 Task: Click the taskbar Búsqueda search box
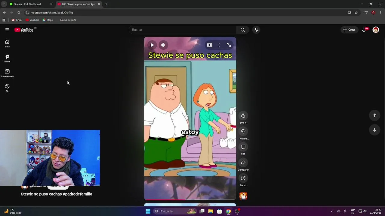pos(176,211)
